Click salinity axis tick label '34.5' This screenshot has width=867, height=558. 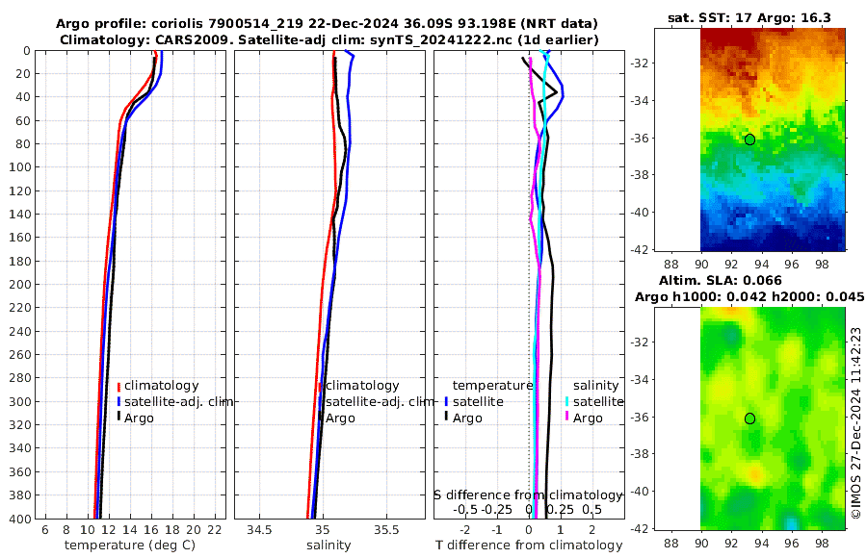(259, 530)
